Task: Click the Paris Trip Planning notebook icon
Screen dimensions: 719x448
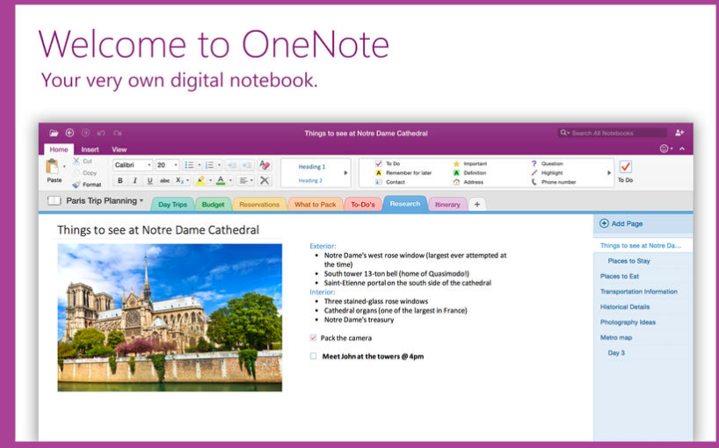Action: click(x=54, y=200)
